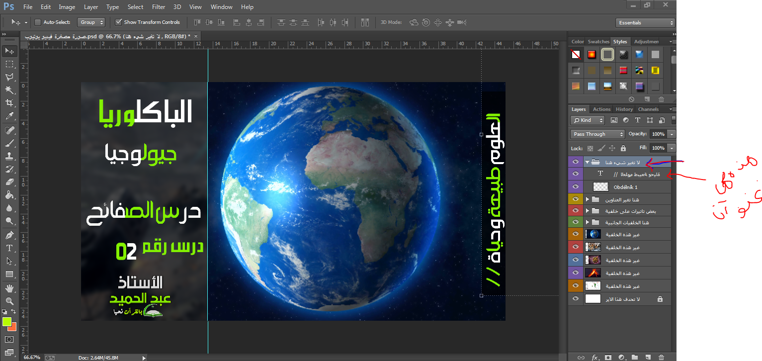The image size is (762, 361).
Task: Select the Magic Wand tool
Action: [x=9, y=90]
